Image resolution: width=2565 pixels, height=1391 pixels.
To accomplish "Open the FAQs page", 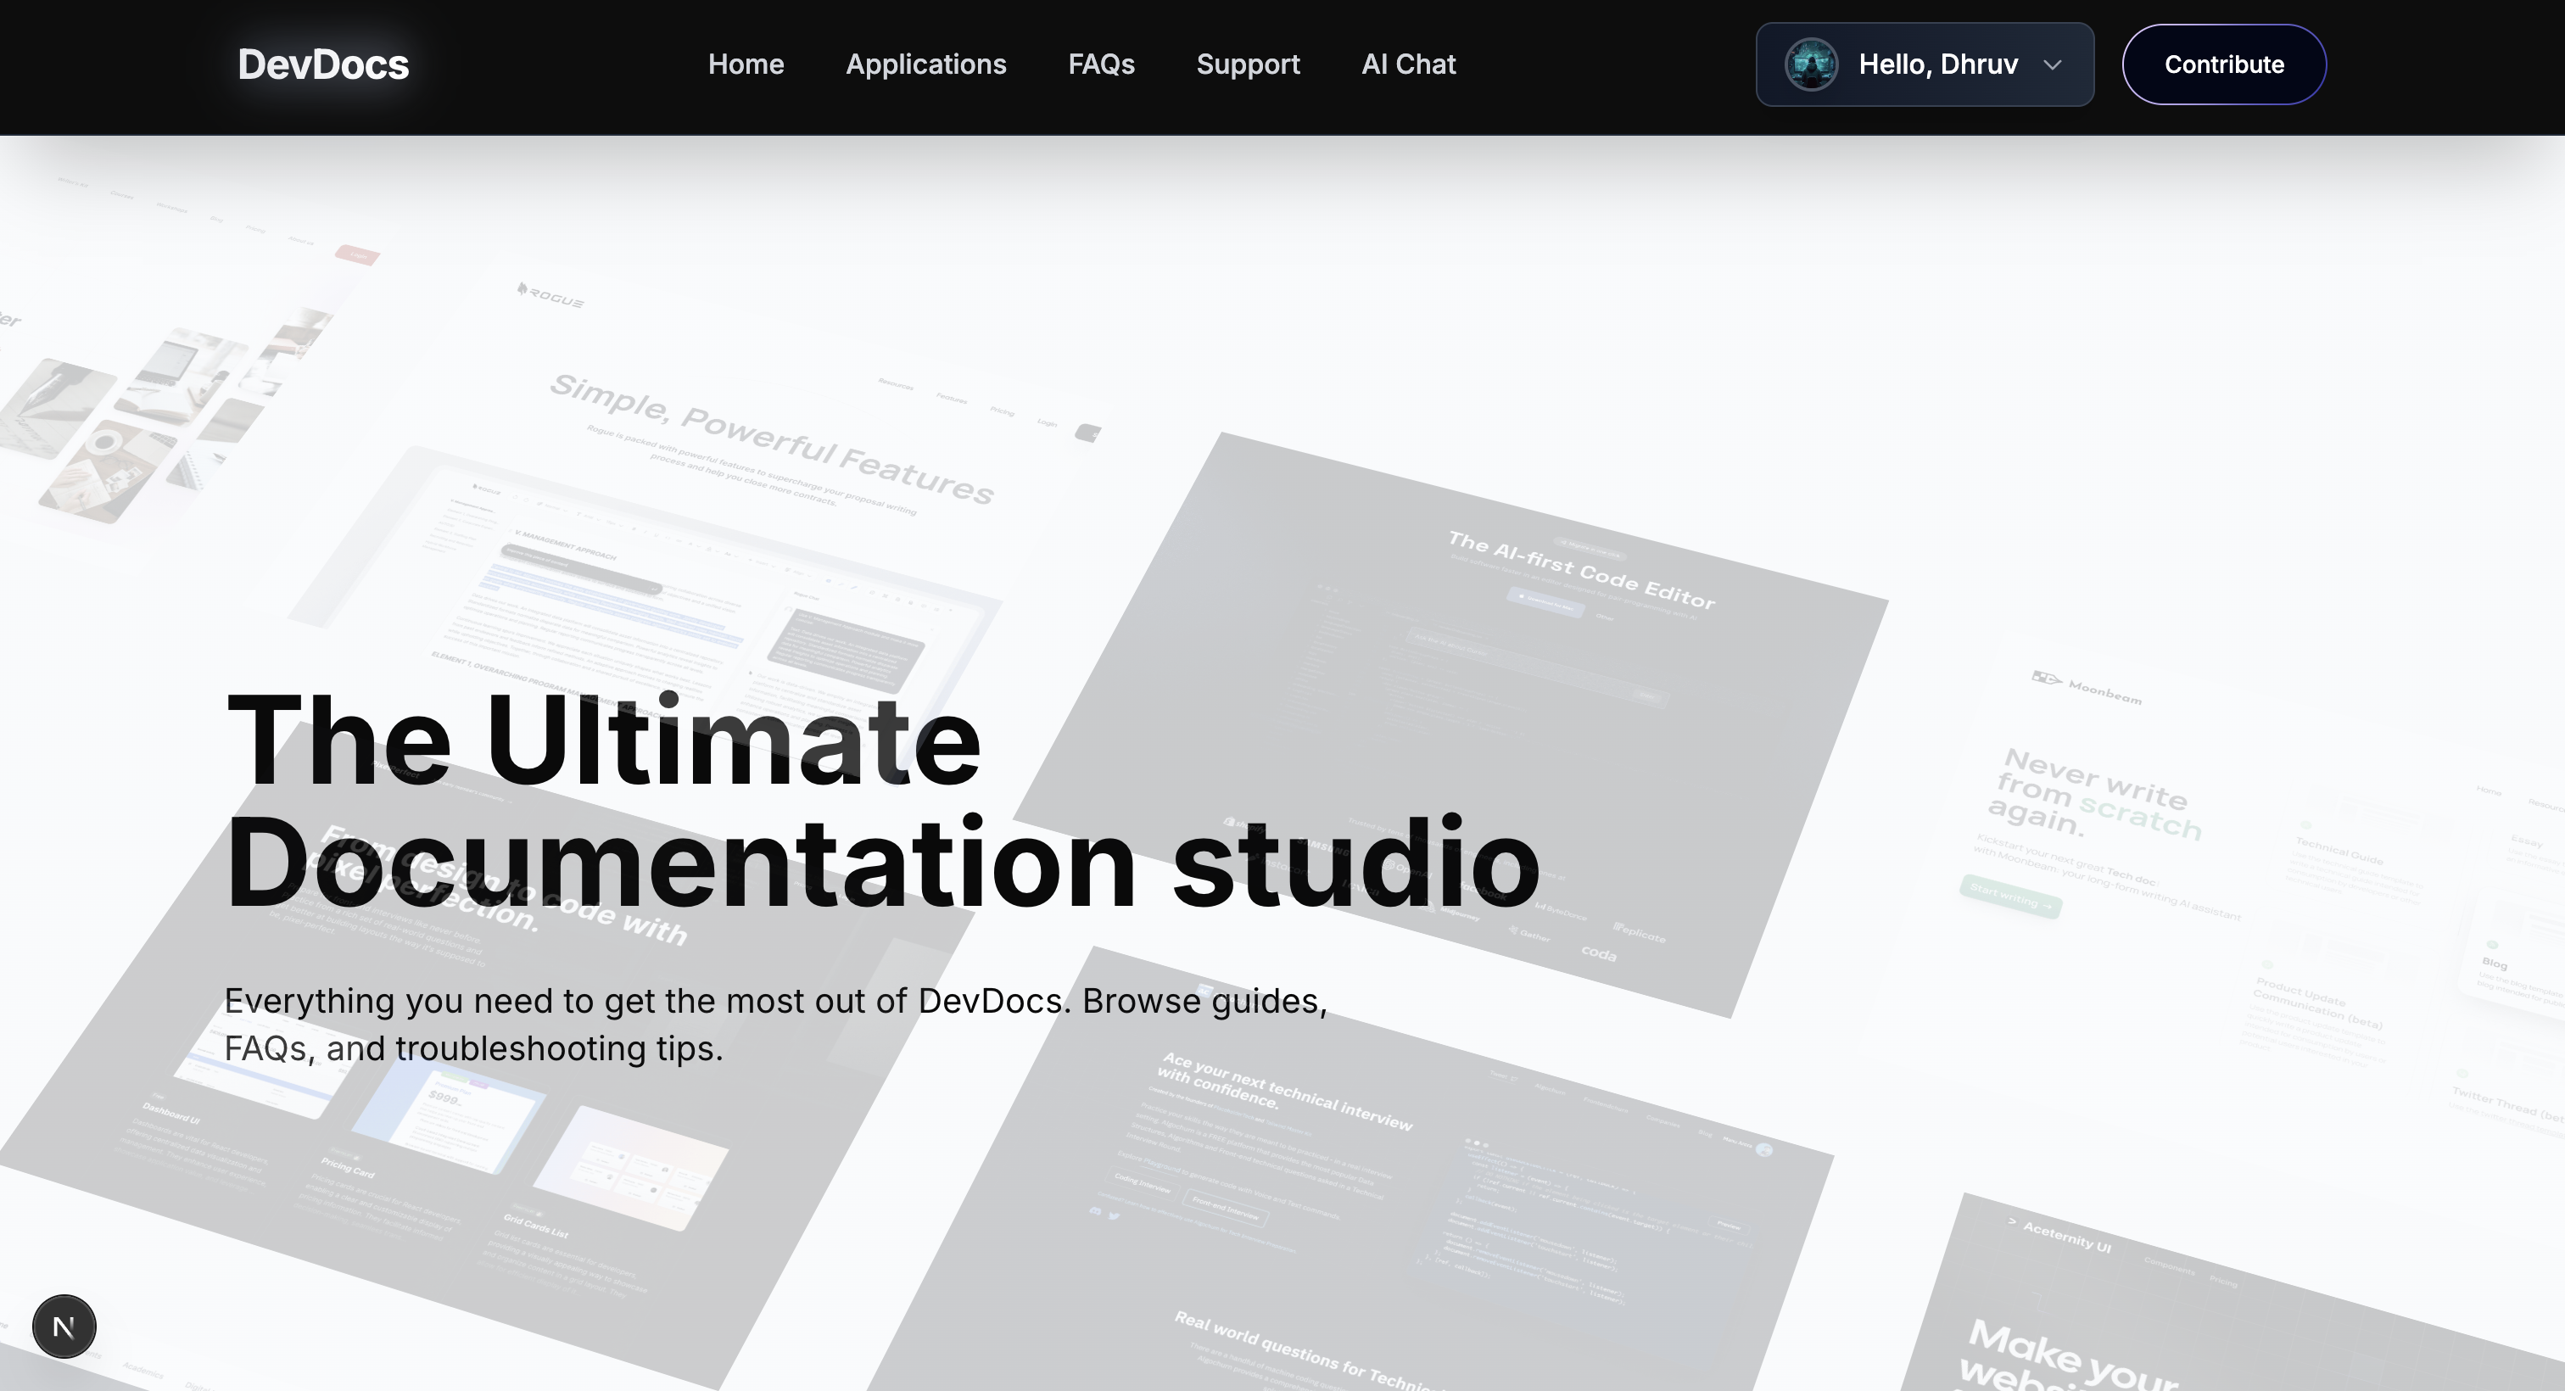I will tap(1101, 64).
